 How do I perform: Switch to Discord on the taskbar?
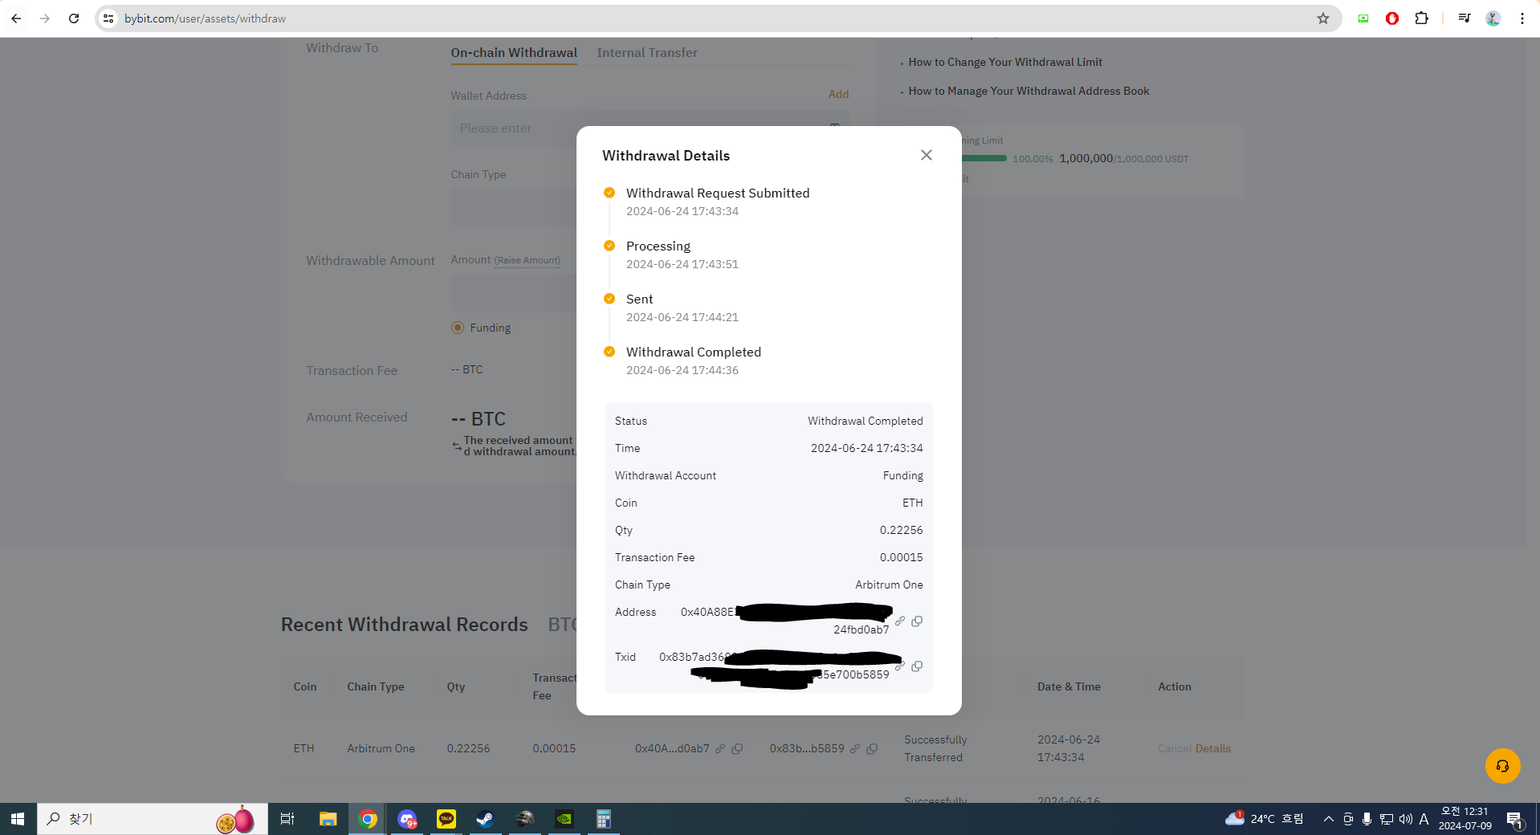[x=407, y=819]
